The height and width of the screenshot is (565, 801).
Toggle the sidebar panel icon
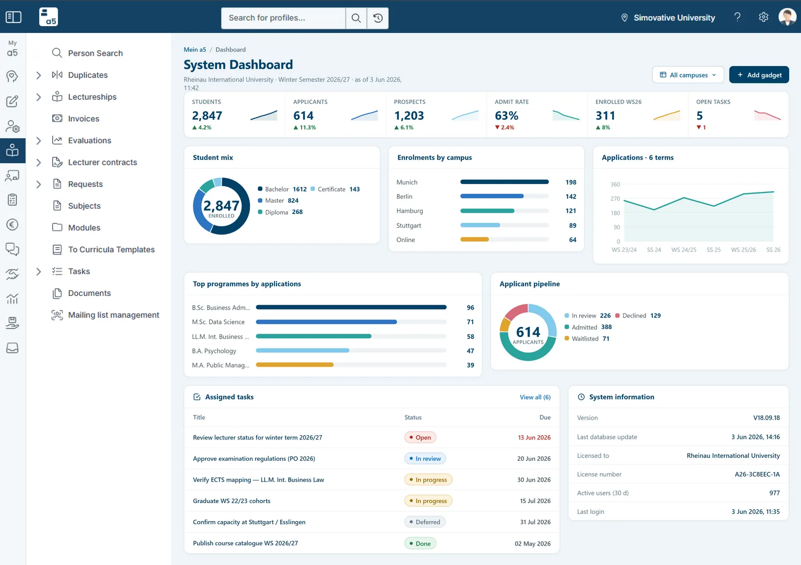pos(13,17)
